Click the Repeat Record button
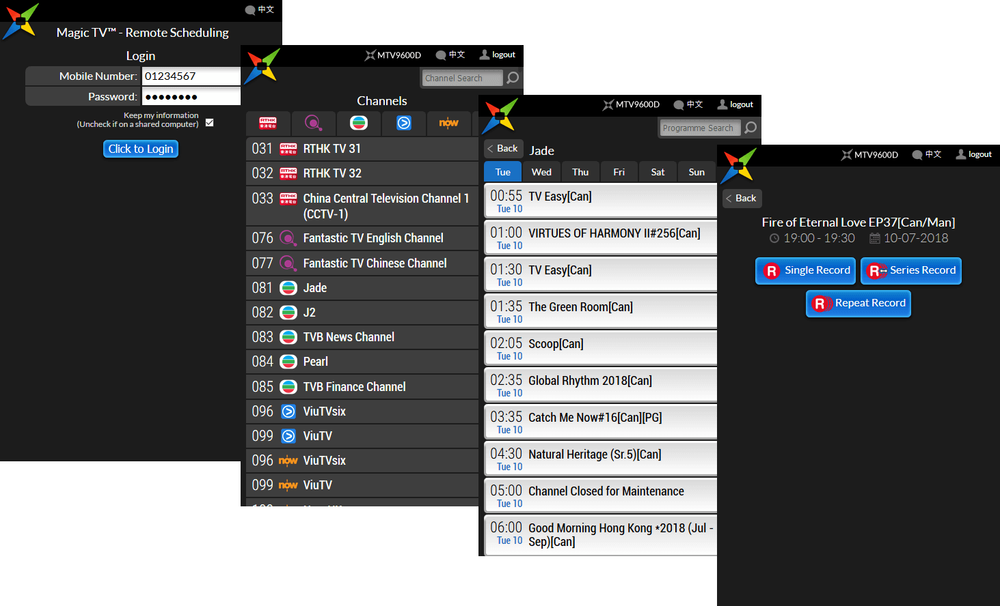 pos(859,303)
